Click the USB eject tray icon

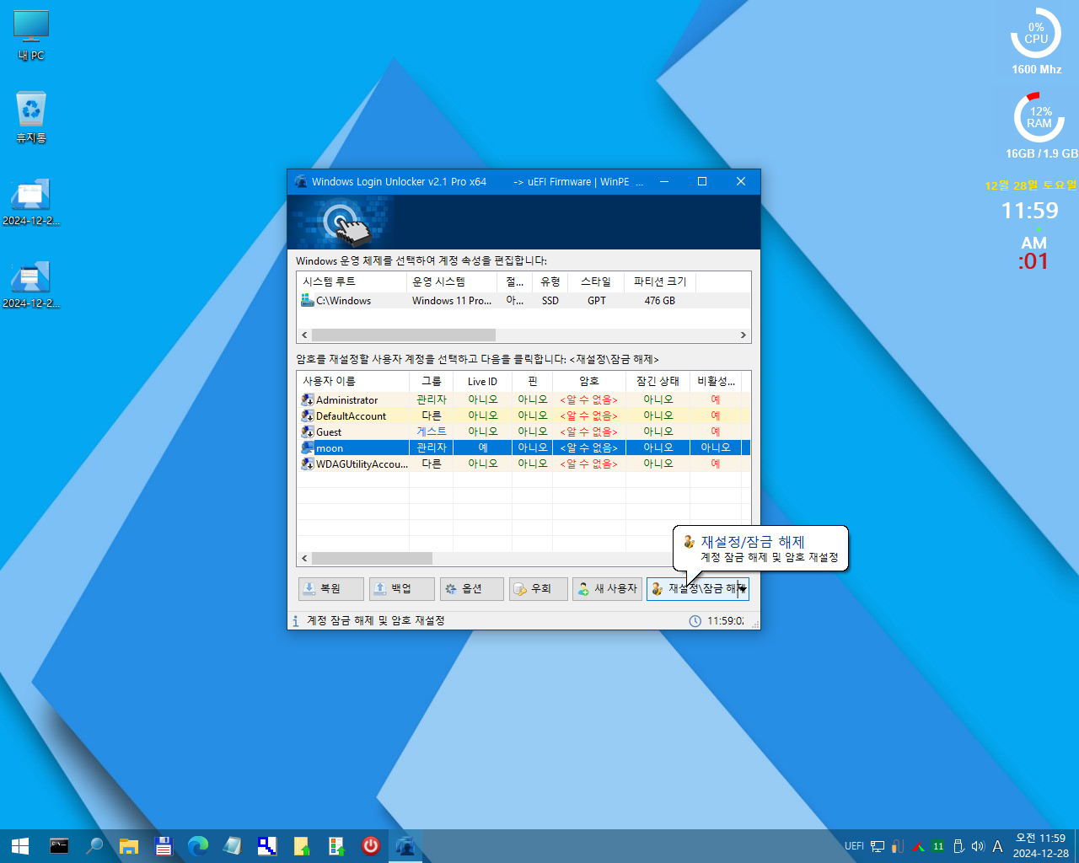click(x=958, y=846)
